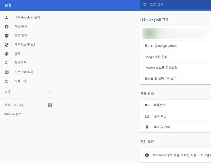211x163 pixels.
Task: Click the clipboard icon for 자동 완성
Action: point(6,26)
